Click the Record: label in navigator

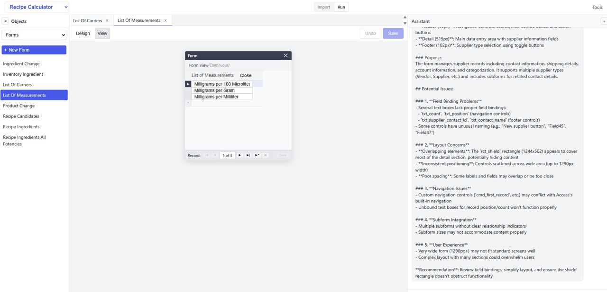[x=194, y=155]
